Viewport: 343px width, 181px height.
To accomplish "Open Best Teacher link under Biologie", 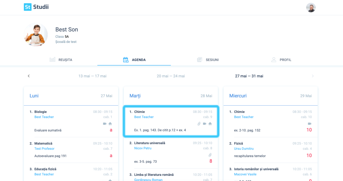I will click(44, 117).
